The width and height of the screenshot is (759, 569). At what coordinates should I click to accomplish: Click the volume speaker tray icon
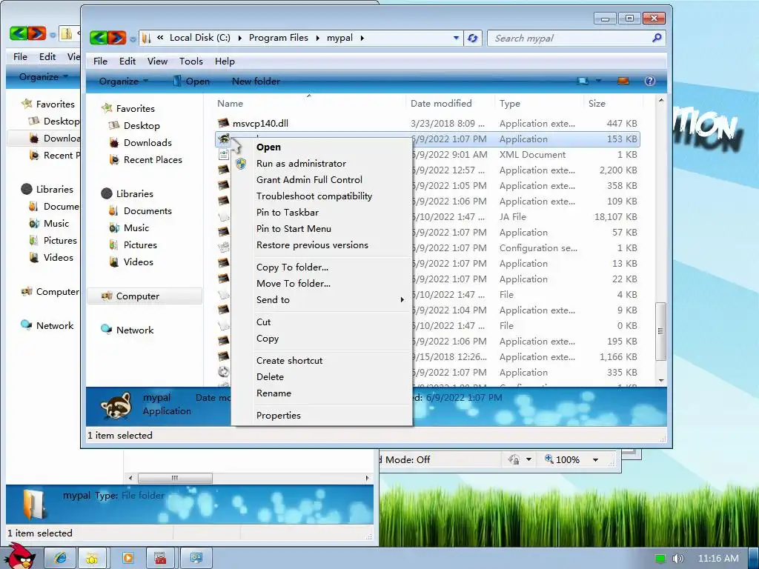677,559
